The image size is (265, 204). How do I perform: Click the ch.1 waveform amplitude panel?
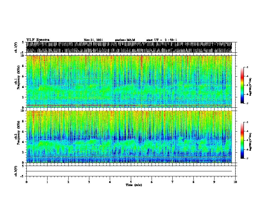(129, 47)
